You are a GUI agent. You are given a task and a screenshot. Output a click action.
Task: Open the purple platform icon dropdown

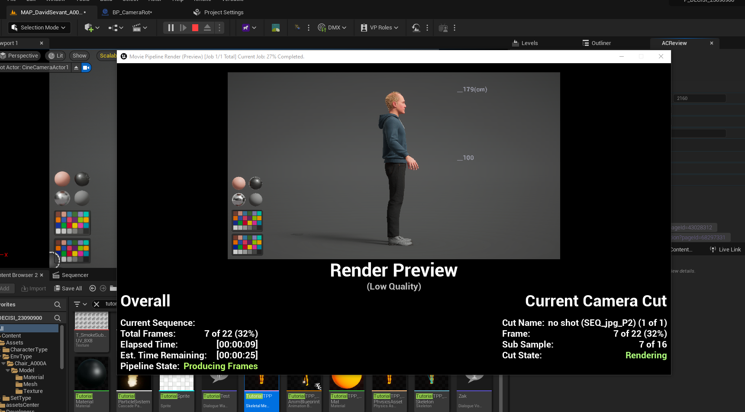coord(249,28)
